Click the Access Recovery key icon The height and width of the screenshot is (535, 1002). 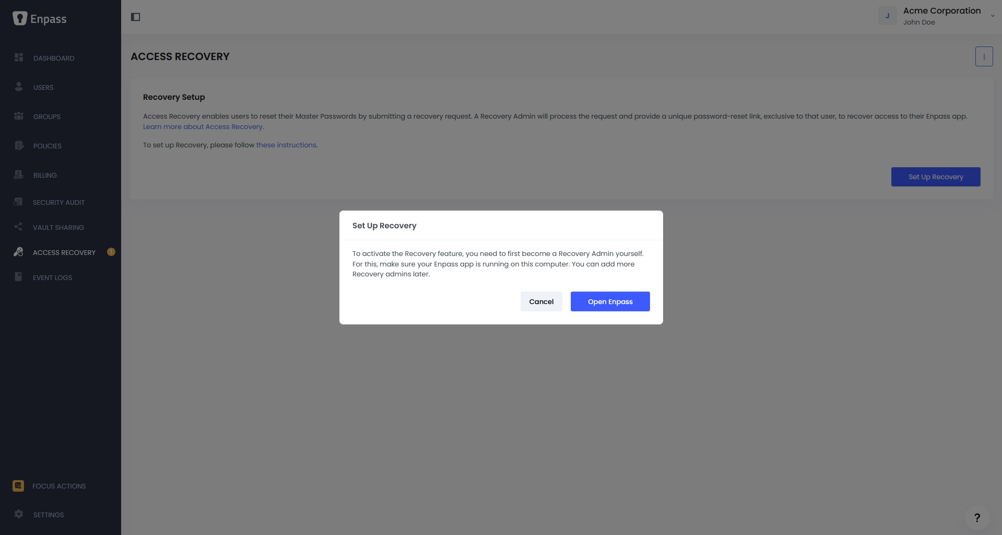tap(18, 252)
